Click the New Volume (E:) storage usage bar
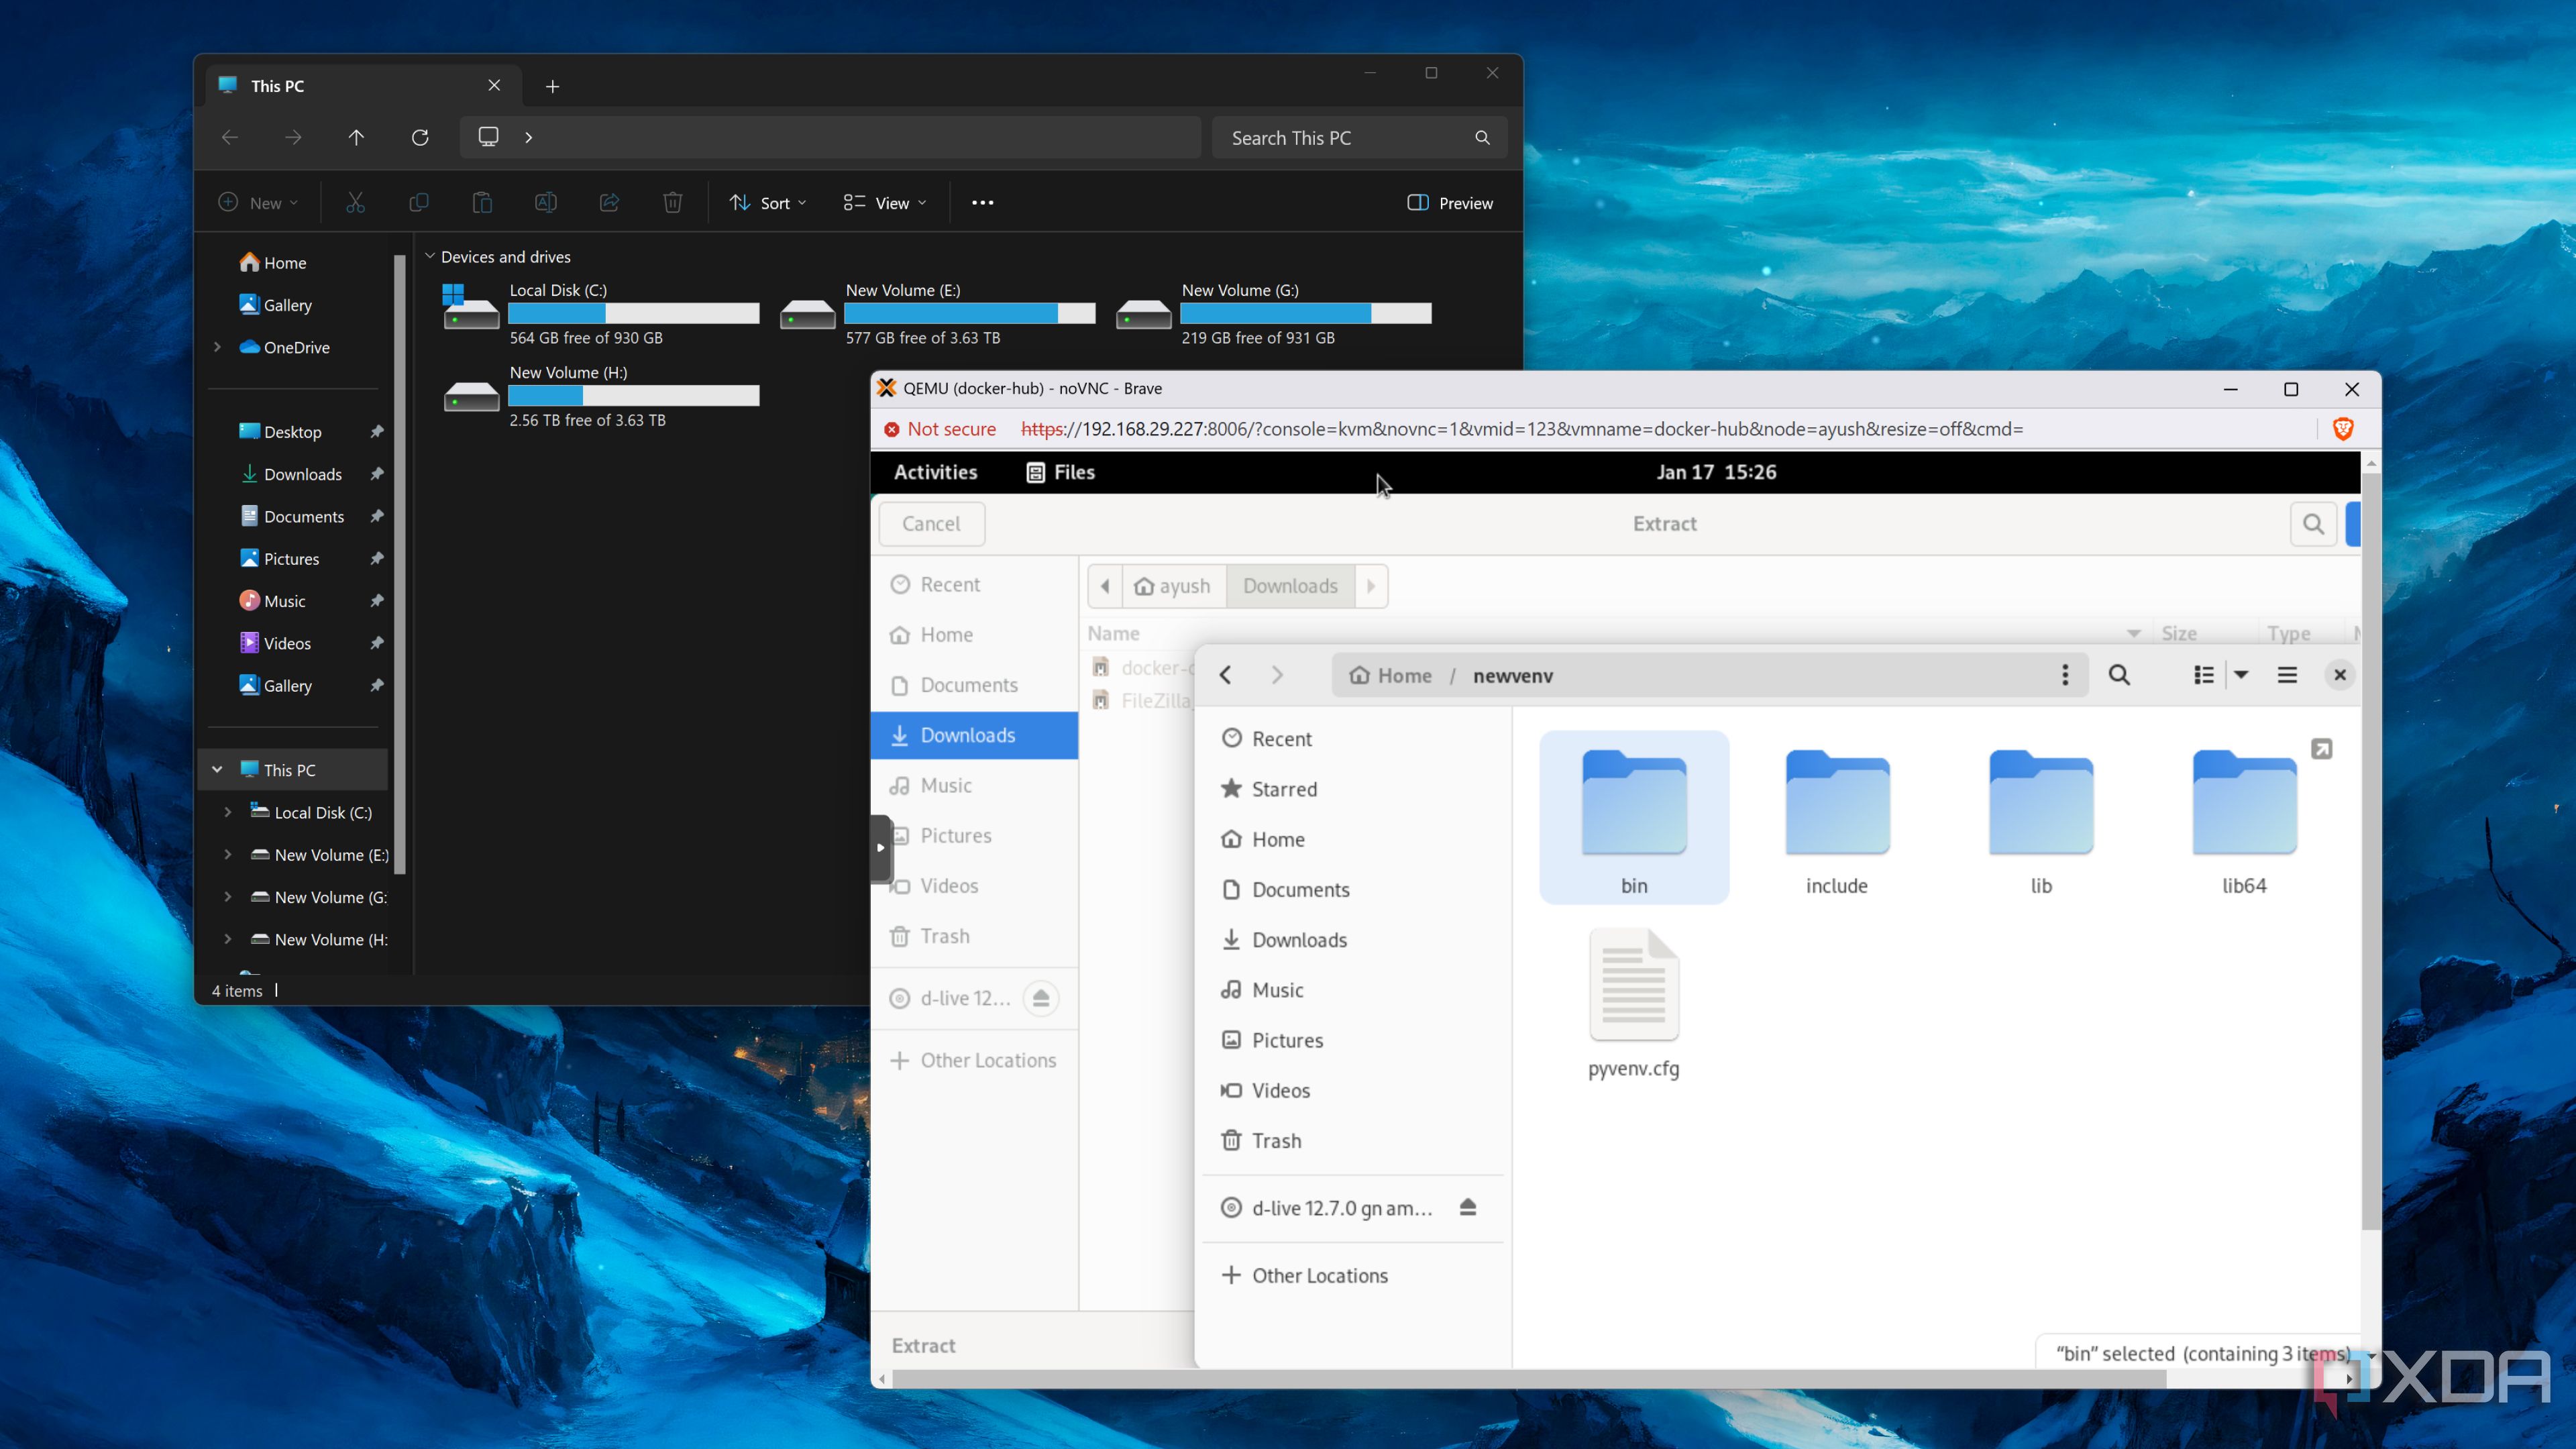 click(969, 313)
